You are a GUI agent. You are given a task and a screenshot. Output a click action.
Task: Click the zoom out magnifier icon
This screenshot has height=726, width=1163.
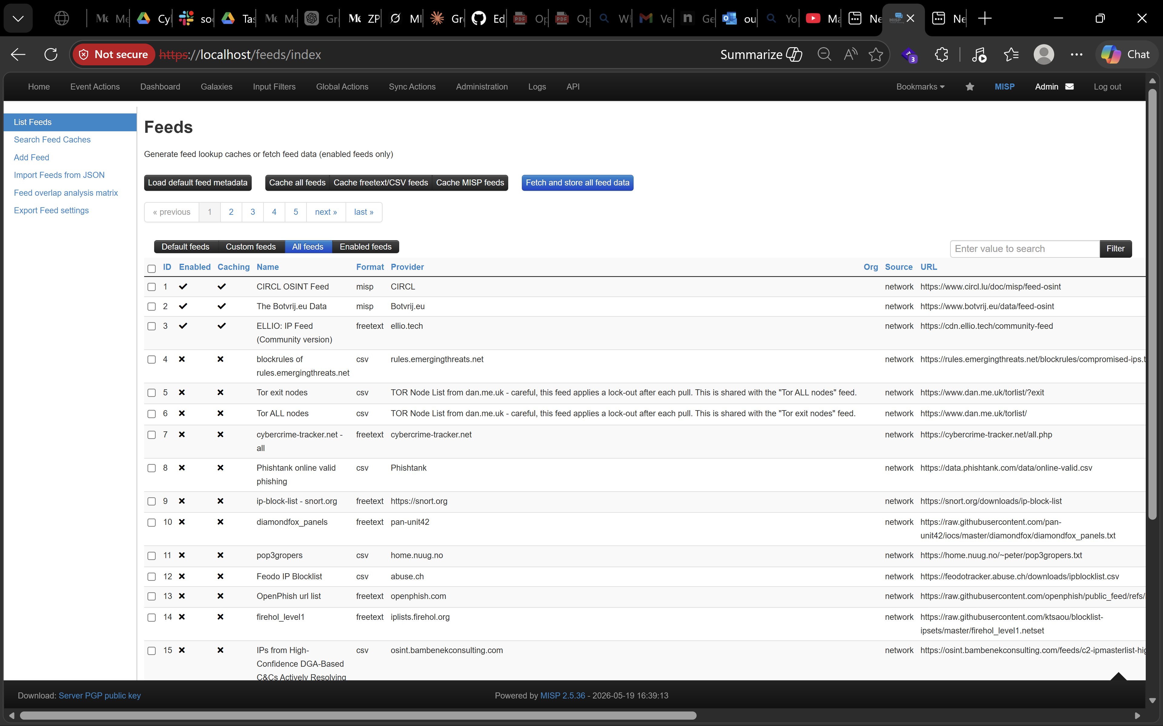[824, 54]
